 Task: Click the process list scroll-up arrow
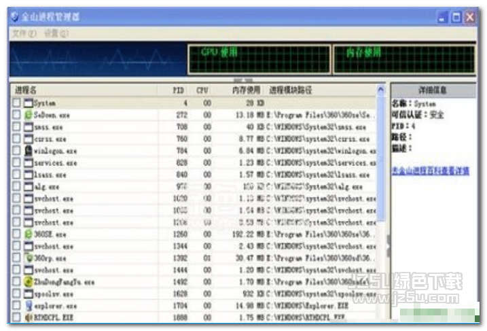coord(381,90)
